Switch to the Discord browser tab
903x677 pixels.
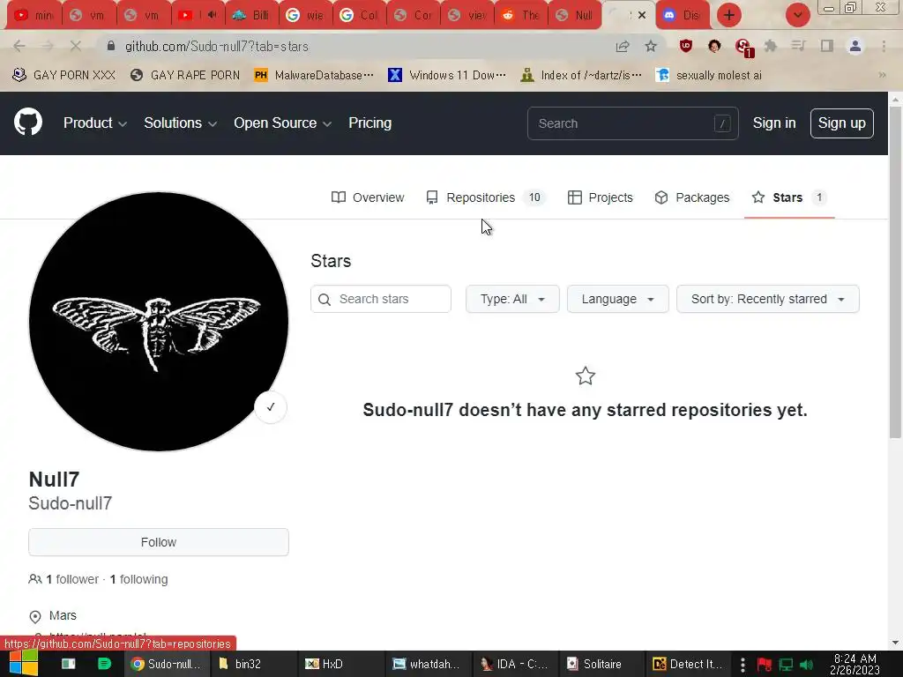(x=683, y=15)
